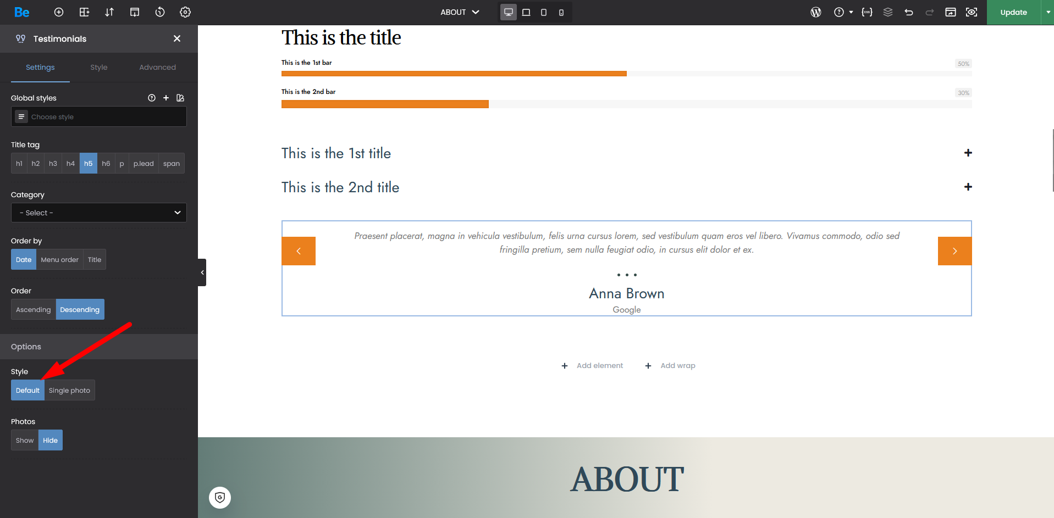The image size is (1054, 518).
Task: Open the layers navigator icon
Action: (x=888, y=12)
